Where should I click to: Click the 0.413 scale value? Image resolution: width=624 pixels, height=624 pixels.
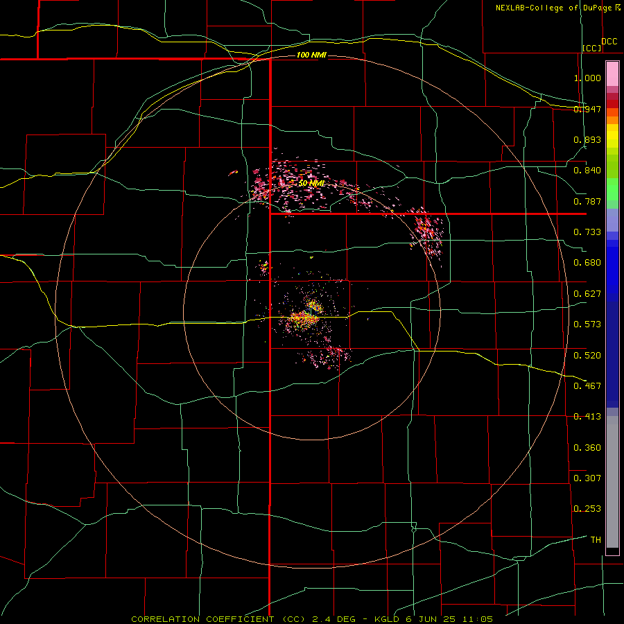587,417
